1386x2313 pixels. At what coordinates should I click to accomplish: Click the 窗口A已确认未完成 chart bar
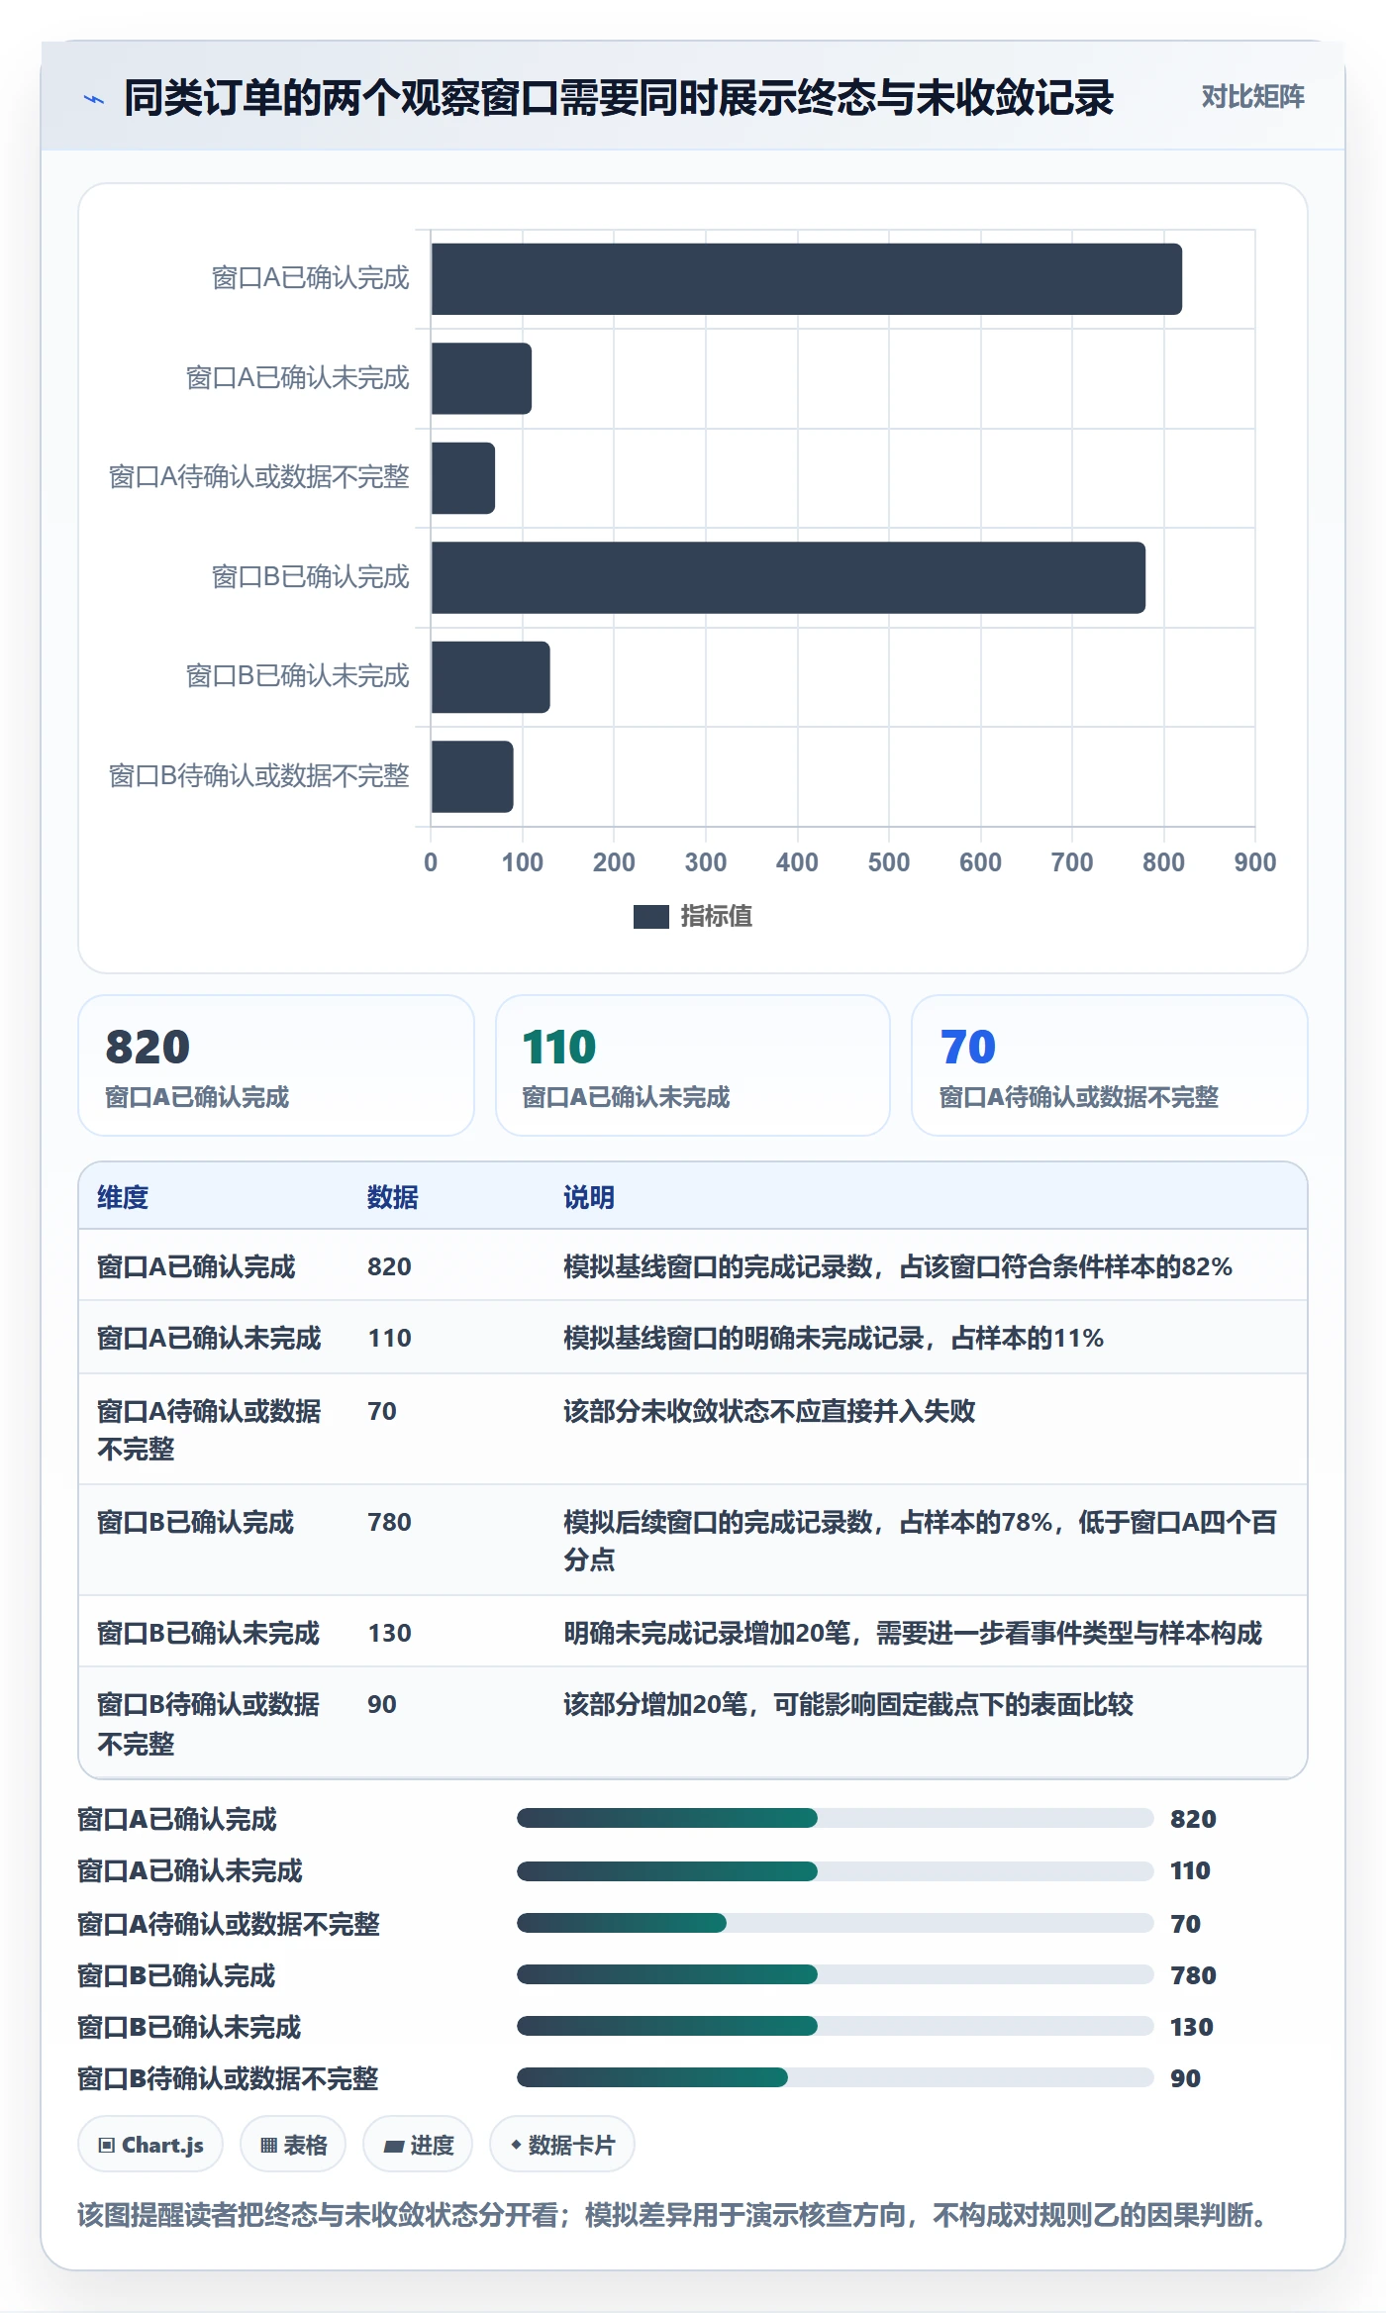click(481, 378)
